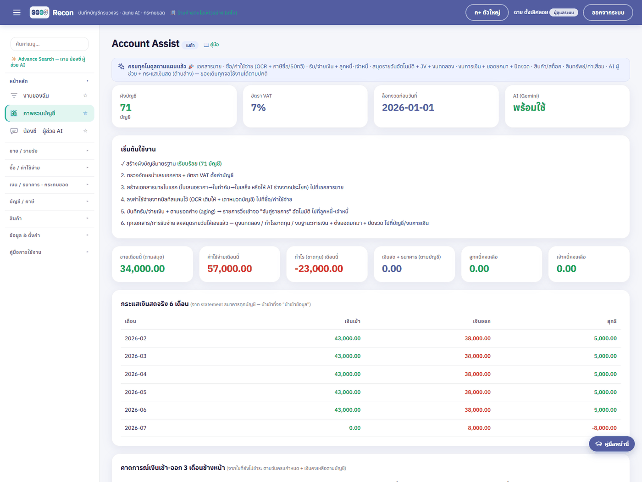Click the building icon next to the demo shop name
The width and height of the screenshot is (642, 482).
click(x=173, y=13)
